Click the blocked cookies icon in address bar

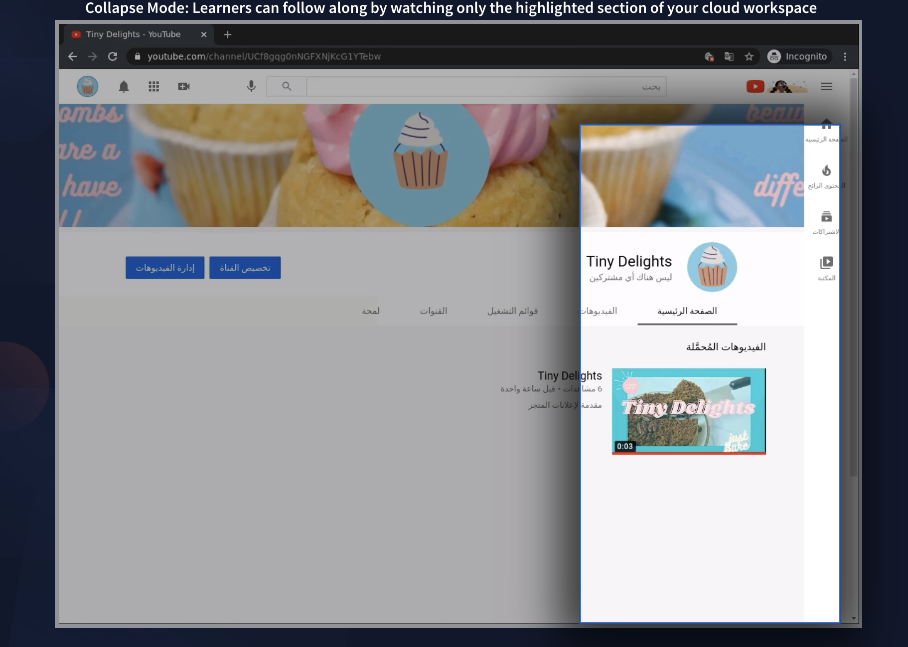pyautogui.click(x=709, y=57)
